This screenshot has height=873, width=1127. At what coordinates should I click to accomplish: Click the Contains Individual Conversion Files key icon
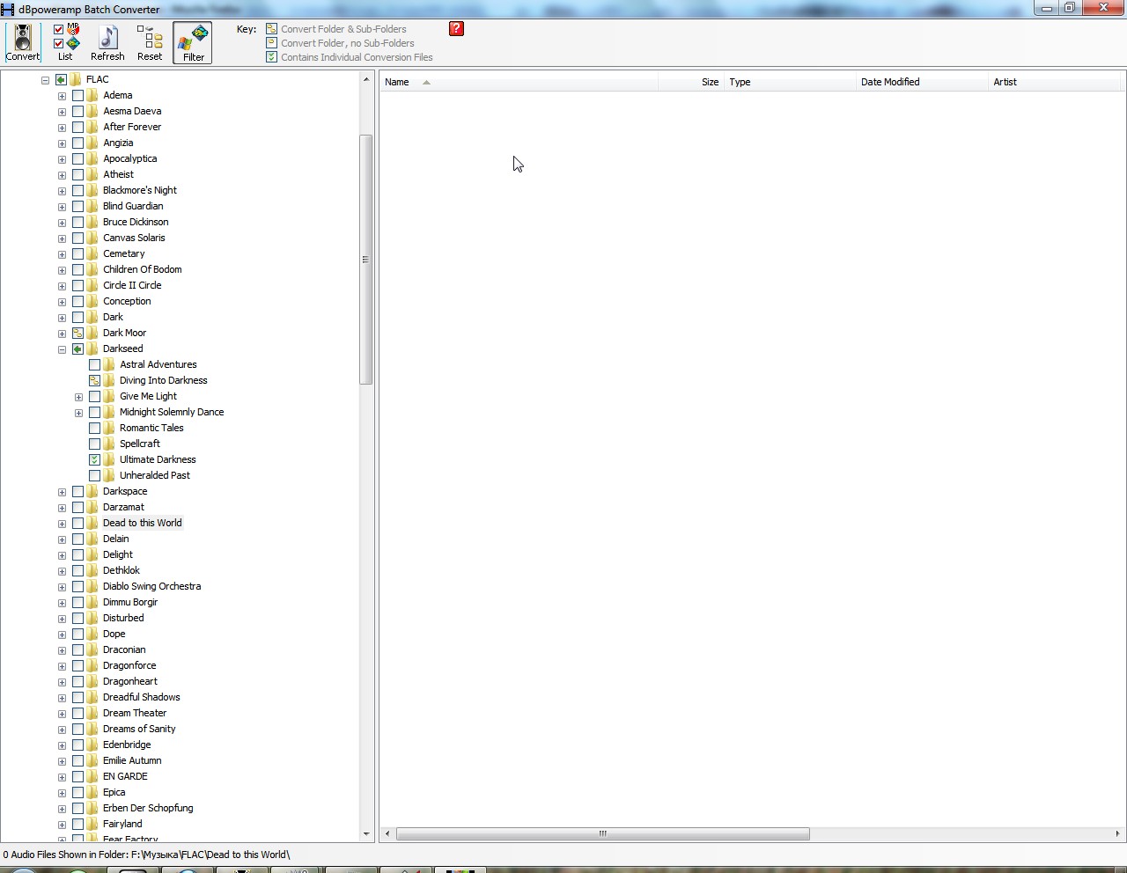271,57
